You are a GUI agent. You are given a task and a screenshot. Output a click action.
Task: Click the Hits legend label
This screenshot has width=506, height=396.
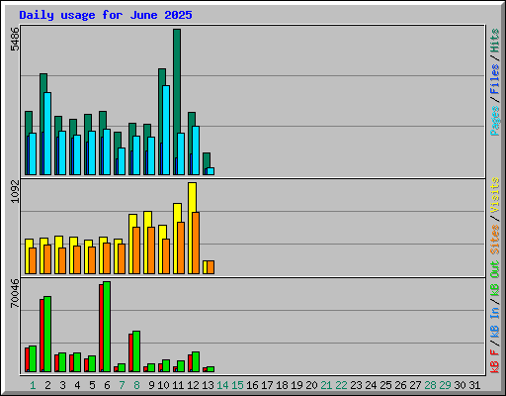click(x=494, y=41)
